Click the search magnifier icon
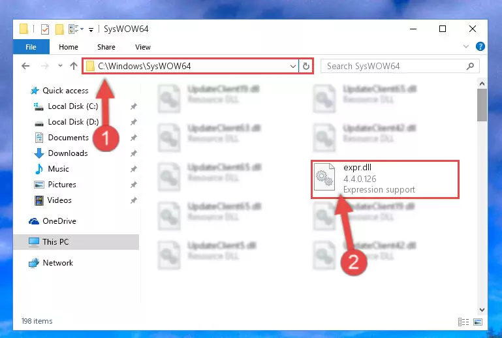This screenshot has height=338, width=502. (x=470, y=67)
